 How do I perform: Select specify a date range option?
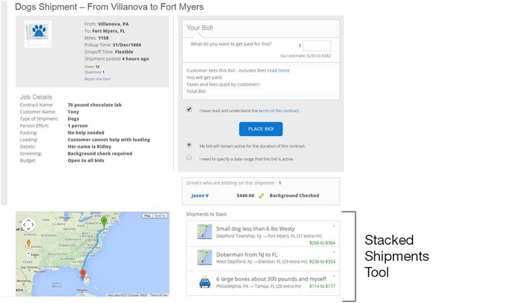point(189,158)
